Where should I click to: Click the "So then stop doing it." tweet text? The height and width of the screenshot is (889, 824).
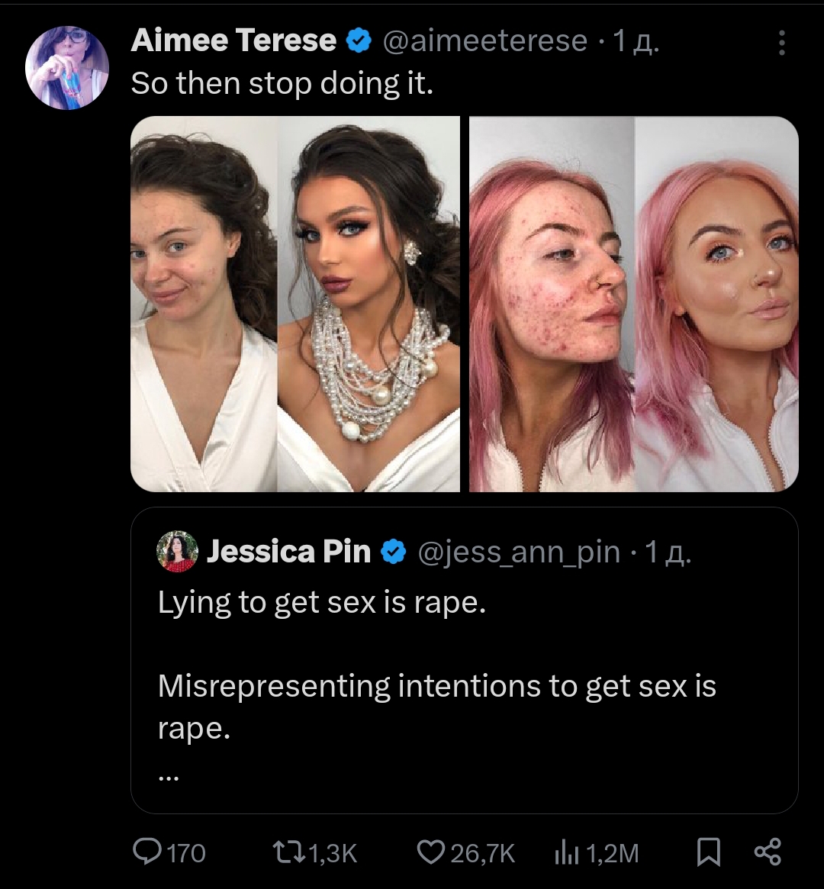tap(282, 83)
